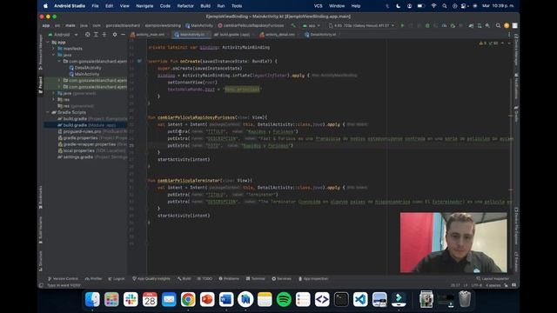Switch to the DetailActivity.kt tab
557x313 pixels.
(321, 35)
